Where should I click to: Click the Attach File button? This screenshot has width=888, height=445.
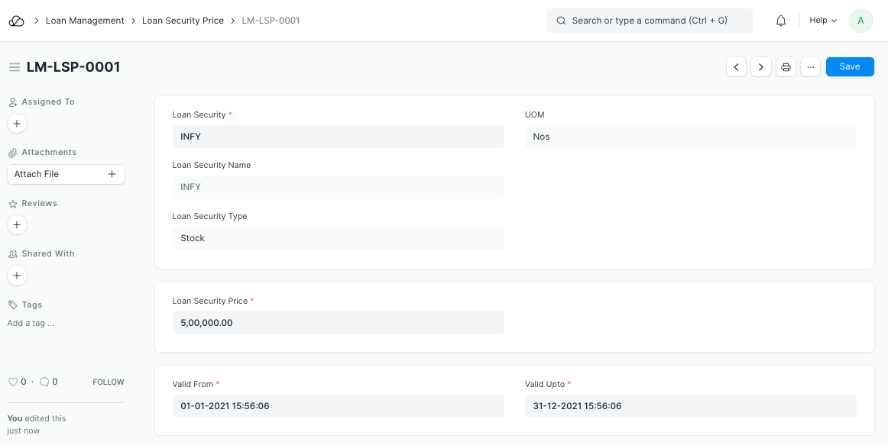coord(66,174)
